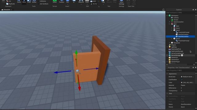Toggle Join Surfaces option
197x110 pixels.
[x=44, y=4]
